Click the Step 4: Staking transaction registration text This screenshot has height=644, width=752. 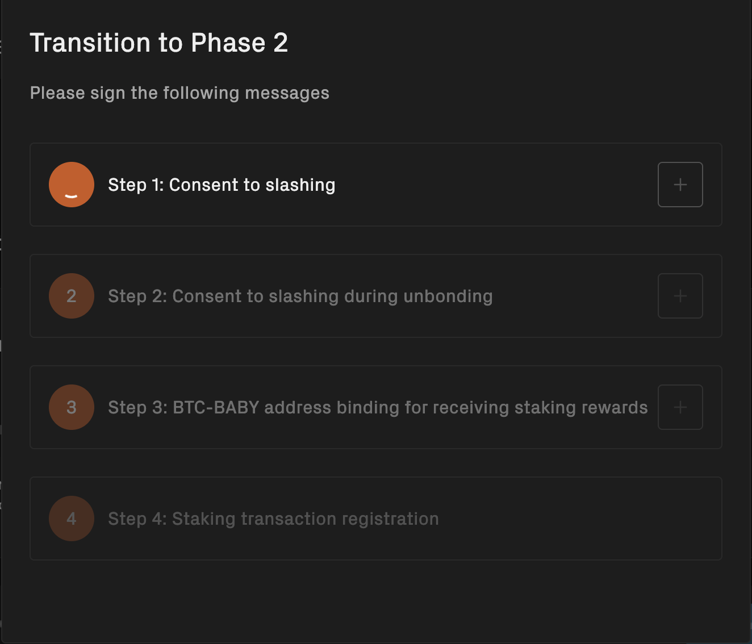(273, 518)
